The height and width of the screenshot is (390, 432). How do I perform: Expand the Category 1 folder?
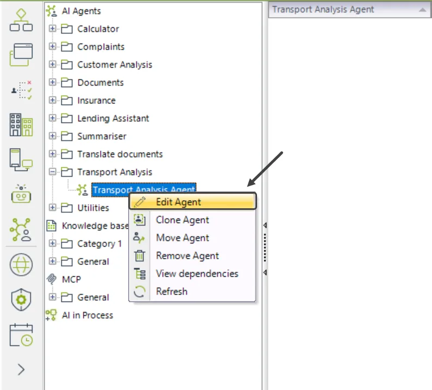pyautogui.click(x=52, y=244)
